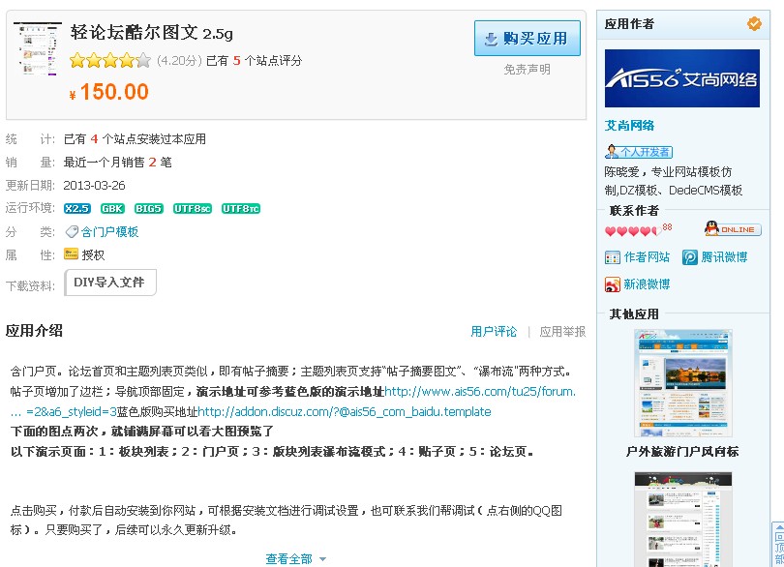Image resolution: width=784 pixels, height=567 pixels.
Task: Click the text 已有 4 个站点安装过本应用
Action: point(135,139)
